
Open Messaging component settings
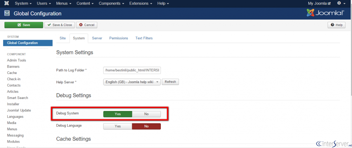coord(15,135)
